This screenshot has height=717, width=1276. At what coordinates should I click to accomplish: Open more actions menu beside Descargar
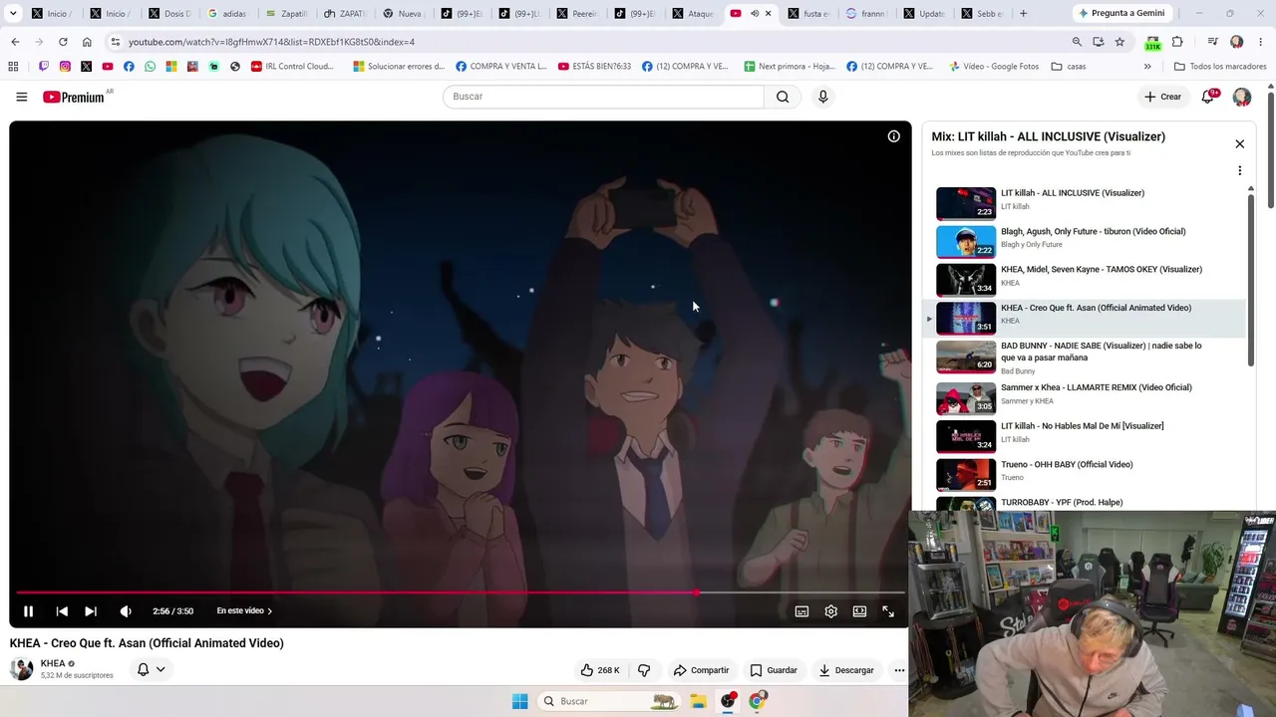(899, 670)
